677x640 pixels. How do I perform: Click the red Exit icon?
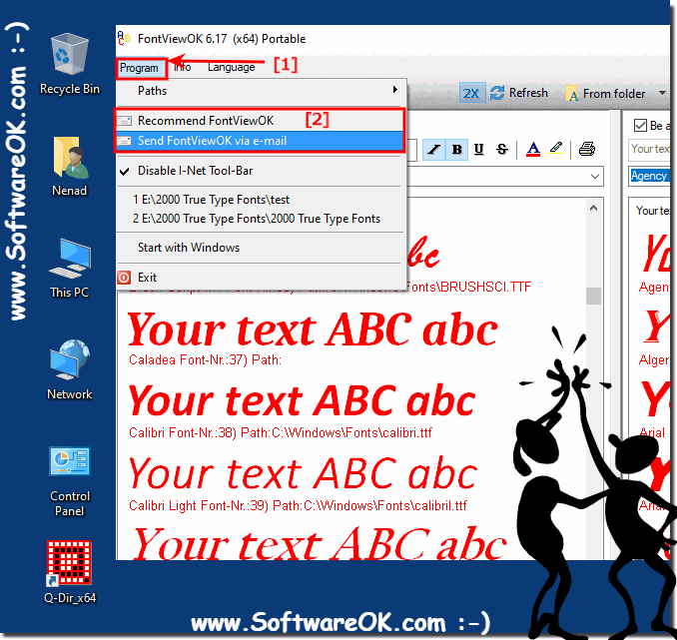(124, 278)
